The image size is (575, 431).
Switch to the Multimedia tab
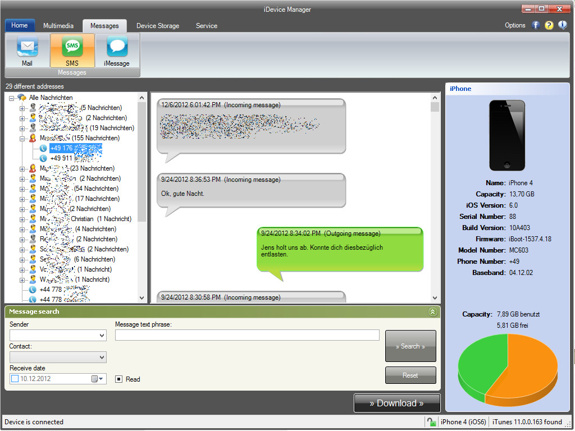[x=58, y=26]
